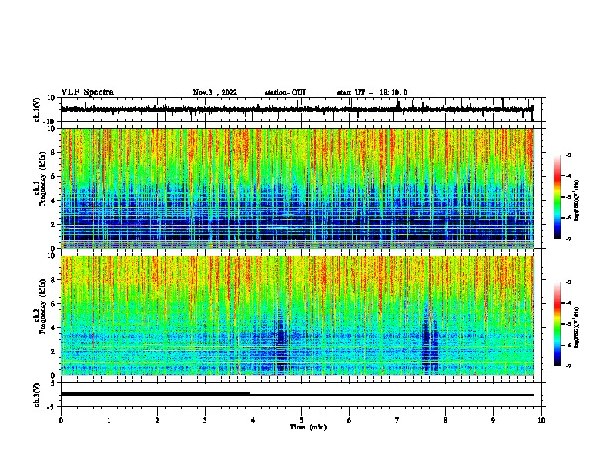Viewport: 610px width, 471px height.
Task: Click the "ch.1(V)" waveform axis label
Action: tap(37, 109)
